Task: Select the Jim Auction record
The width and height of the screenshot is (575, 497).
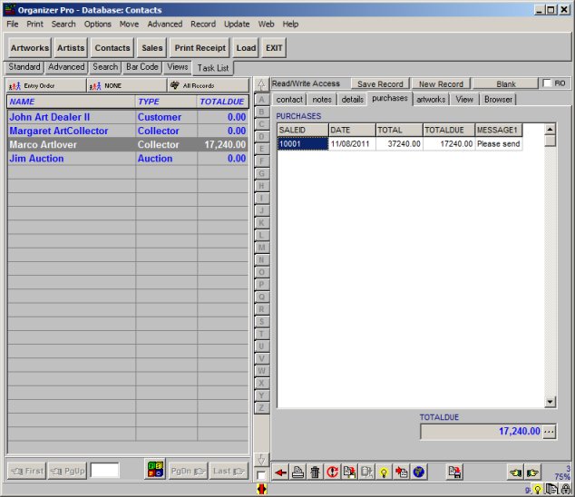Action: (128, 159)
